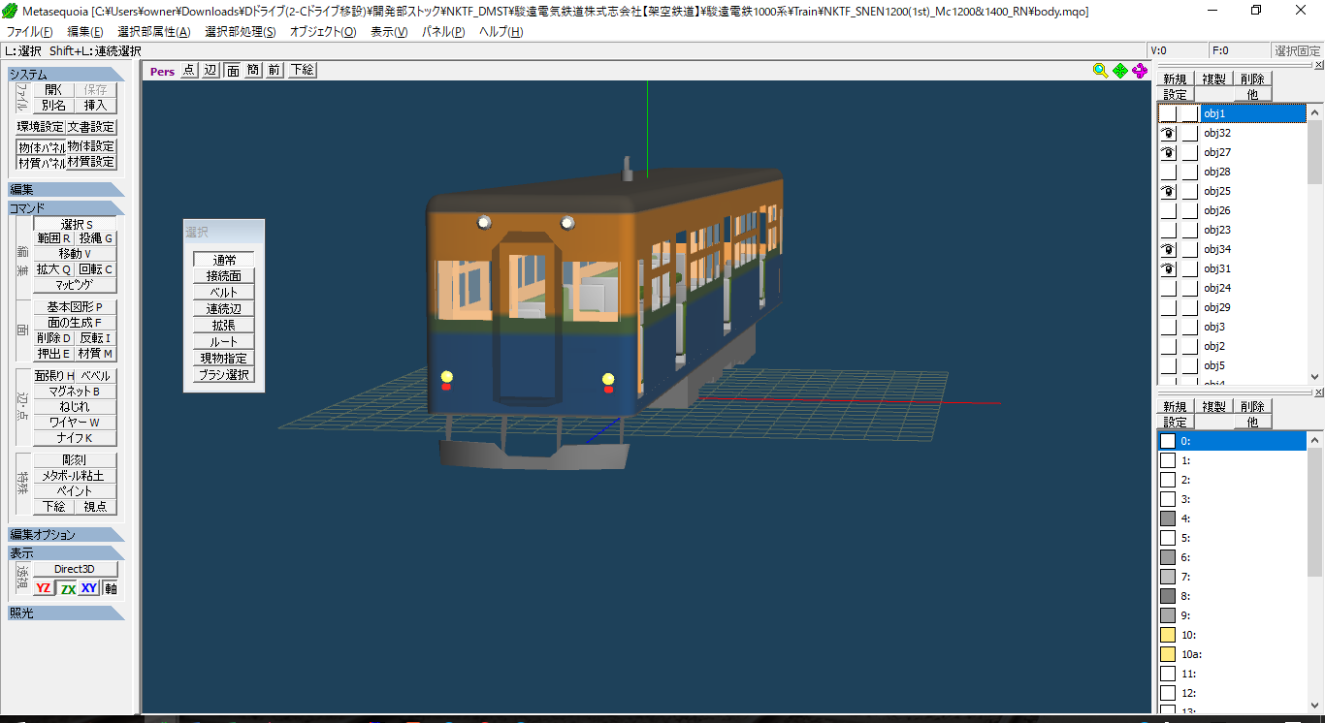
Task: Hide obj31 using its eye icon
Action: tap(1168, 268)
